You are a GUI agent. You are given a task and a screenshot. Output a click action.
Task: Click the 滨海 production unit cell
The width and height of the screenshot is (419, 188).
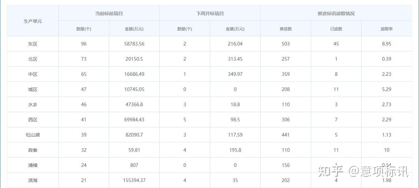[x=33, y=180]
